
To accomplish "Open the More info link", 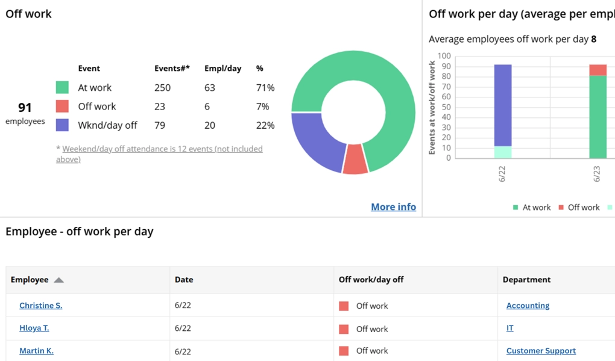I will tap(393, 206).
